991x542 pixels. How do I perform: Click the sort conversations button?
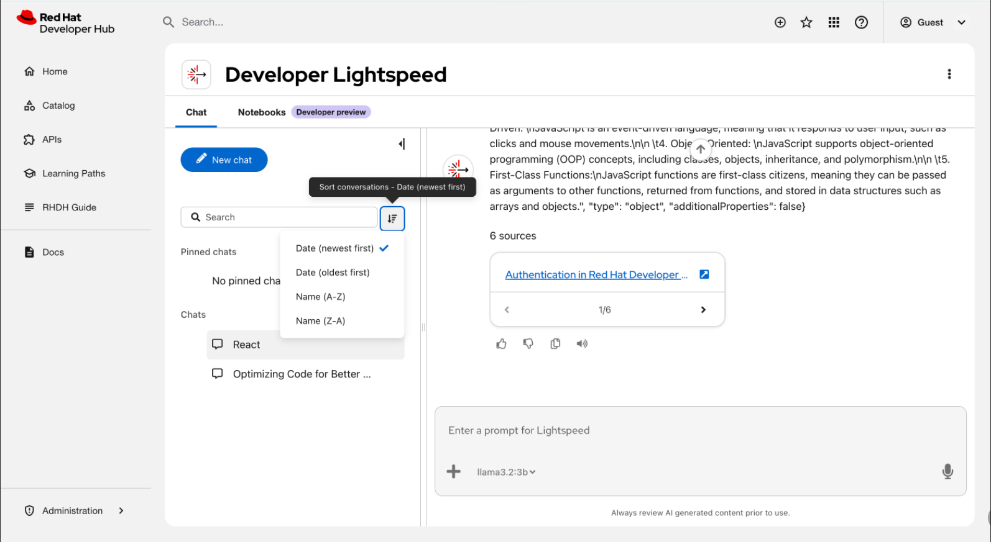[x=392, y=219]
